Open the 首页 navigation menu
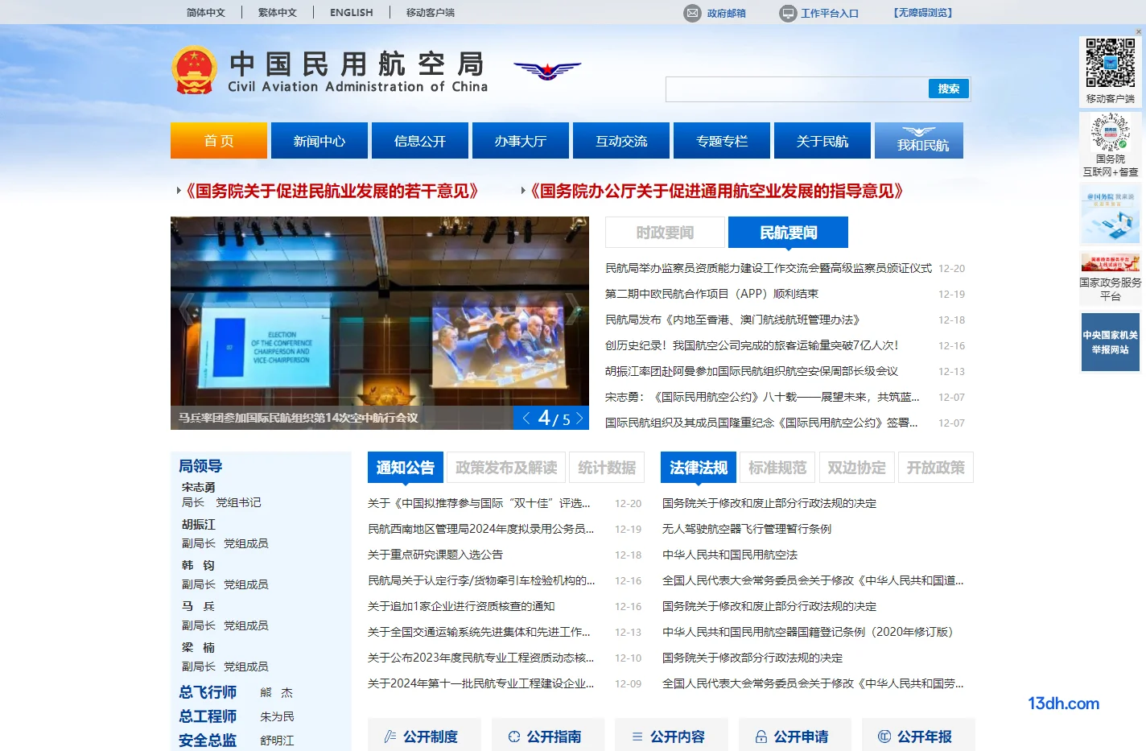This screenshot has height=751, width=1146. tap(219, 141)
